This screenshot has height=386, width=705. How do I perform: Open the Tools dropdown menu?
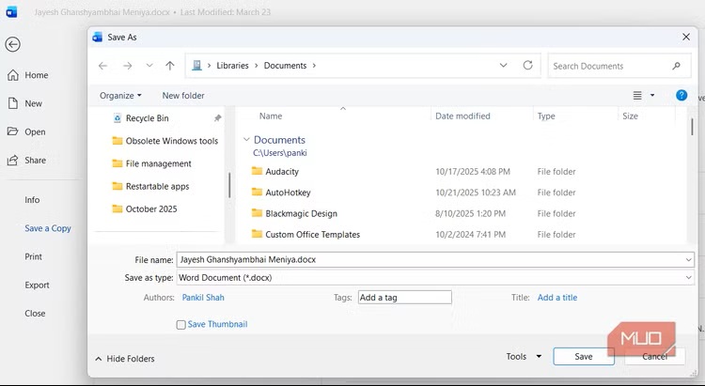[524, 357]
